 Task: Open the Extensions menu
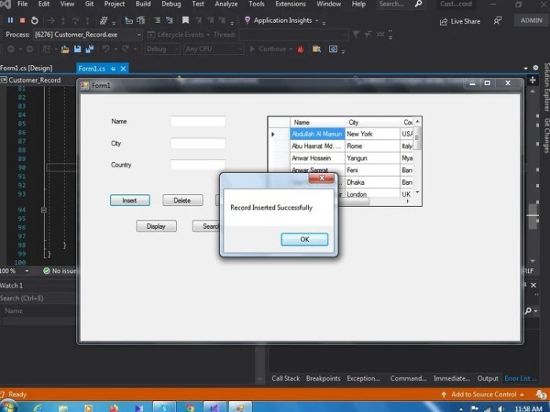coord(291,4)
